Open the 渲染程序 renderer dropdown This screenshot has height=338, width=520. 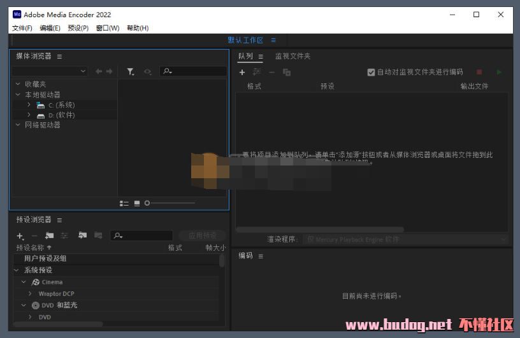(x=405, y=239)
